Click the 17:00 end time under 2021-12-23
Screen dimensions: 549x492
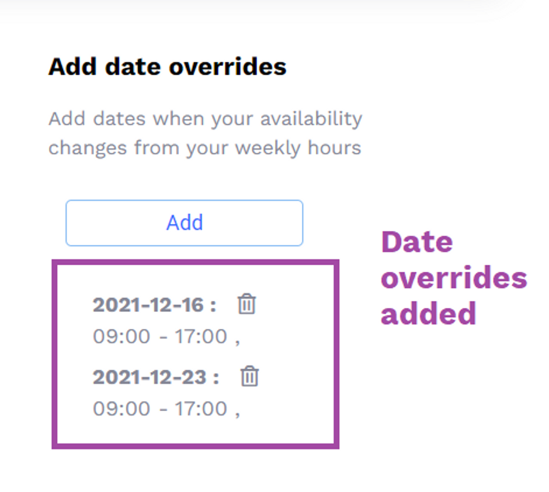pyautogui.click(x=201, y=408)
